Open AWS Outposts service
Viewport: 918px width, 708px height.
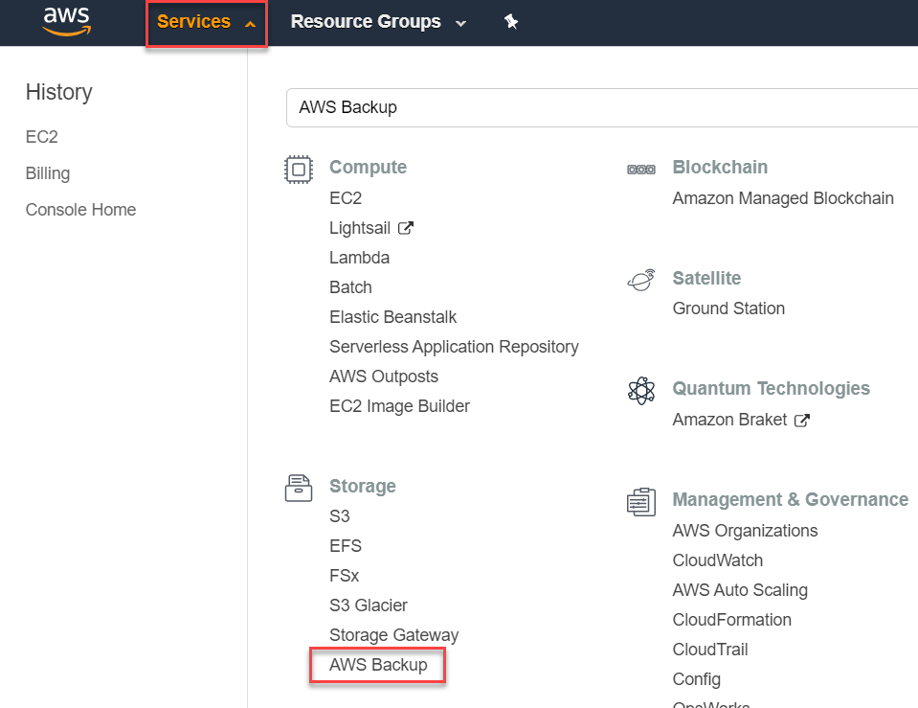click(x=384, y=377)
